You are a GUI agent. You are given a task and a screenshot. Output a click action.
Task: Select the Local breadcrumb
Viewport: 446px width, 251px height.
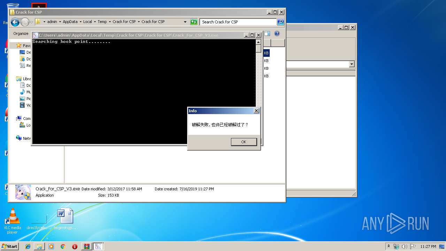(x=87, y=22)
